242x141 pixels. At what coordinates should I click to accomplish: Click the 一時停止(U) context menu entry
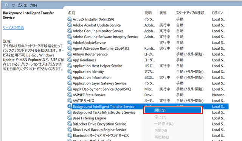pyautogui.click(x=164, y=124)
